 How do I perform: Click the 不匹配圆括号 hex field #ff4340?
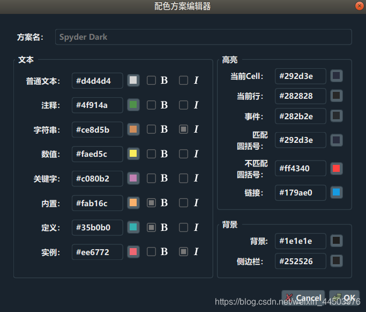pos(301,168)
